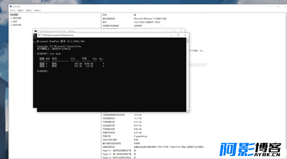Image resolution: width=287 pixels, height=159 pixels.
Task: Expand the 组件 tree node
Action: 11,21
